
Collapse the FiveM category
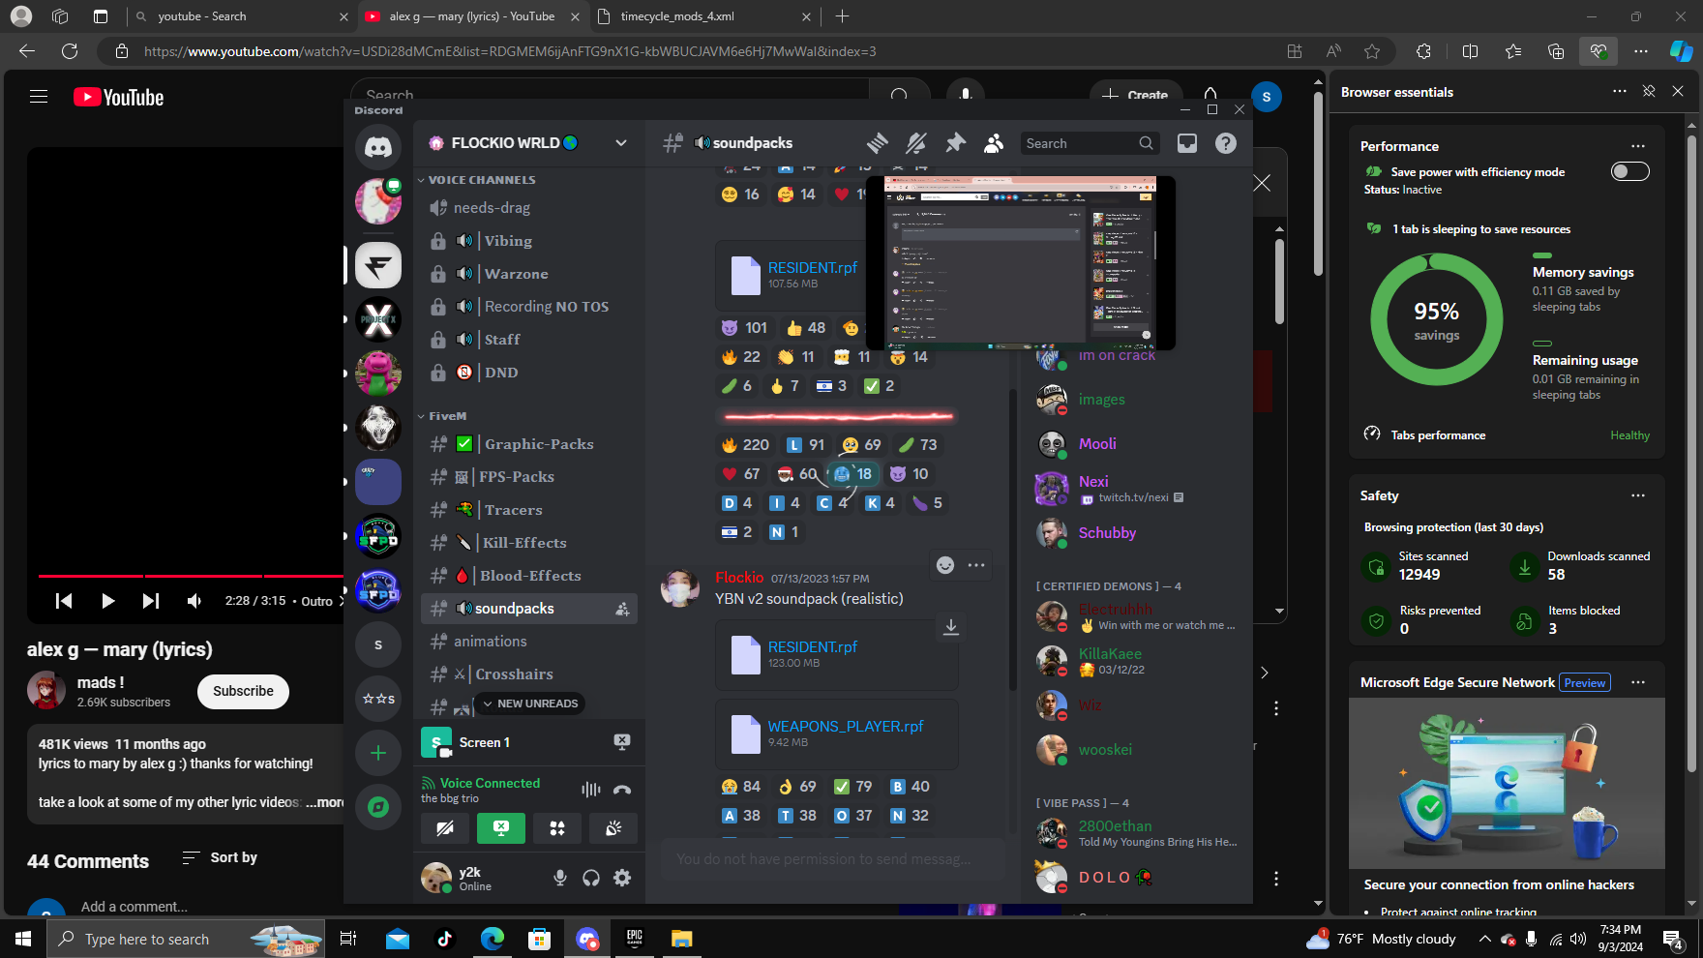pyautogui.click(x=442, y=416)
